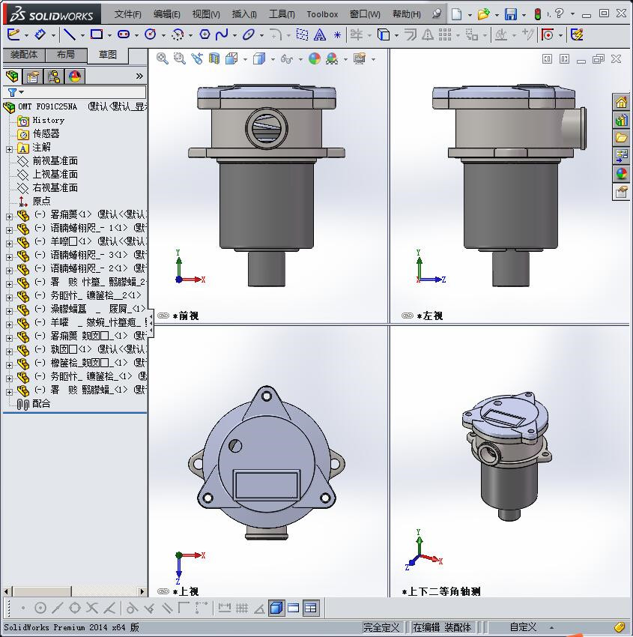Toggle the single-view shaded cube button
The width and height of the screenshot is (633, 637).
276,608
